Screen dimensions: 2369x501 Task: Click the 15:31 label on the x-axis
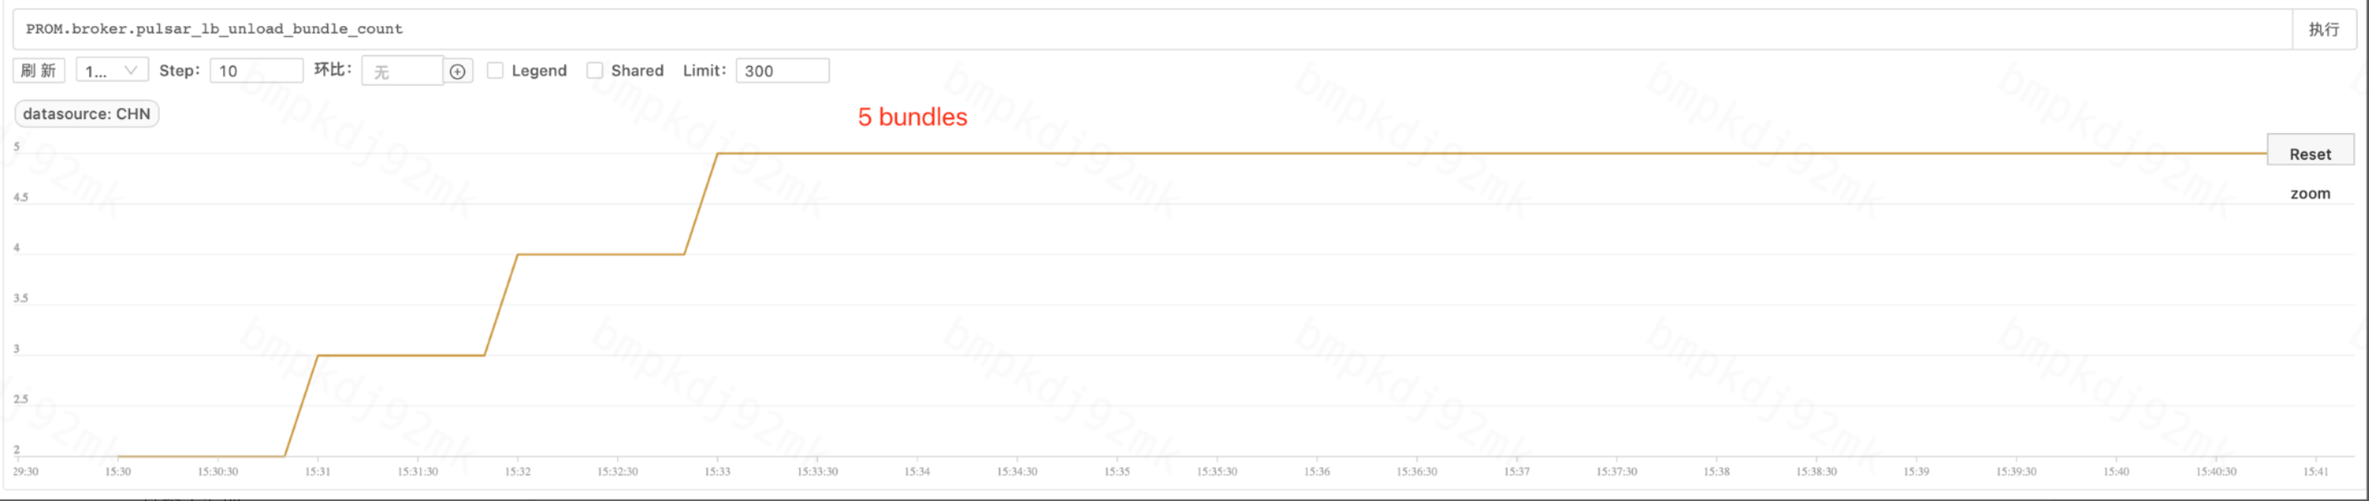point(318,471)
